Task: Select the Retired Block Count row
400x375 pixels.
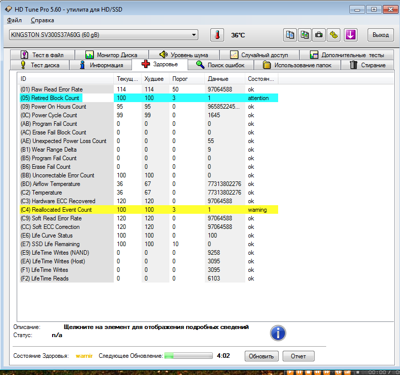Action: (51, 98)
